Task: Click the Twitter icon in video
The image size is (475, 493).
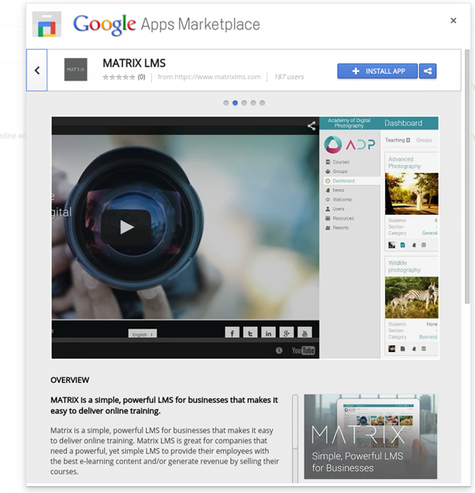Action: [250, 333]
